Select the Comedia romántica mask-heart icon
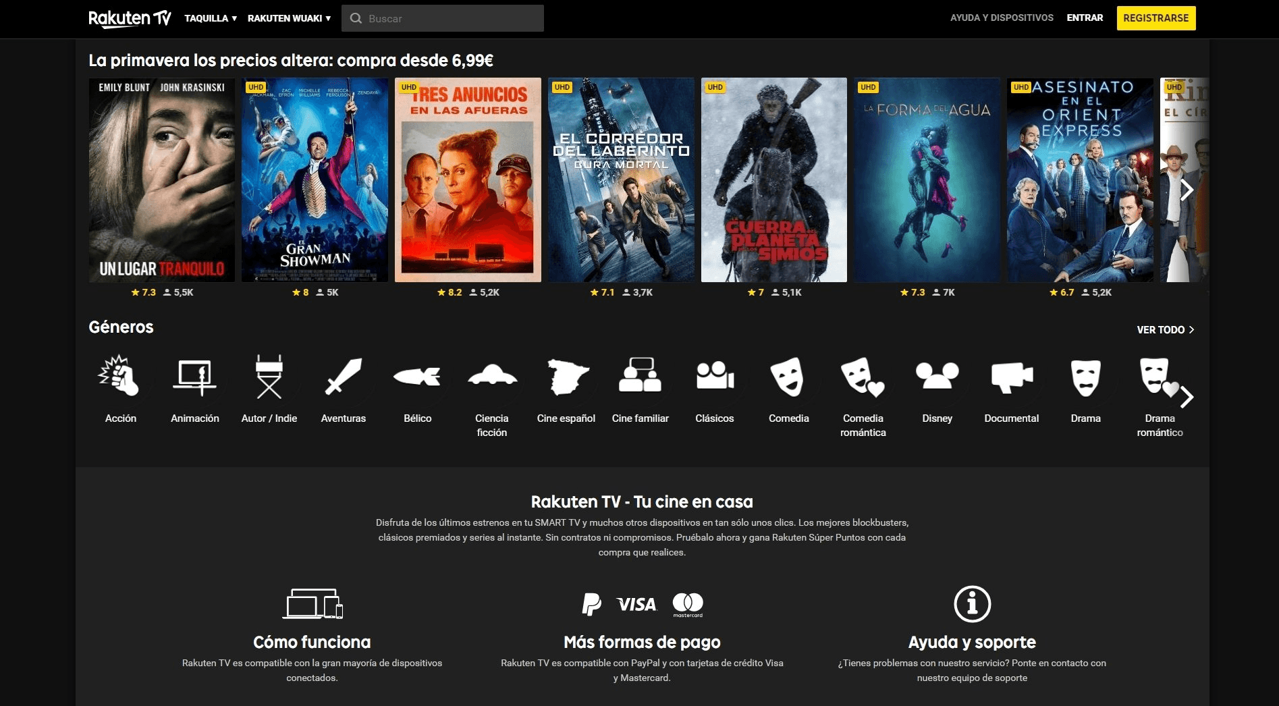This screenshot has width=1279, height=706. click(x=863, y=377)
